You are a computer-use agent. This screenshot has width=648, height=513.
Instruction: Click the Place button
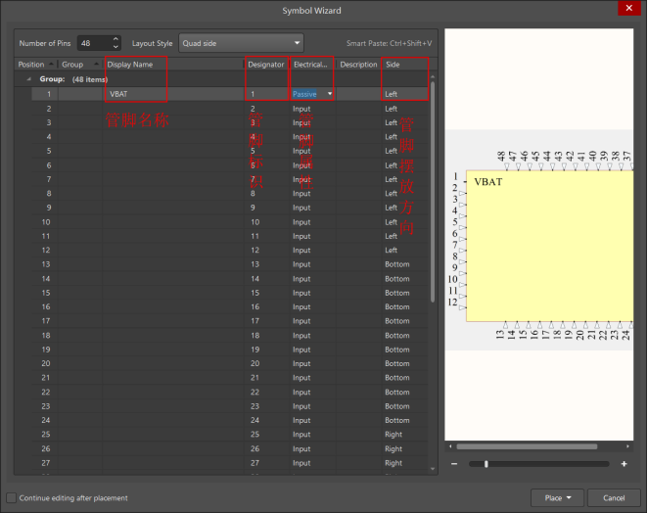pyautogui.click(x=558, y=497)
